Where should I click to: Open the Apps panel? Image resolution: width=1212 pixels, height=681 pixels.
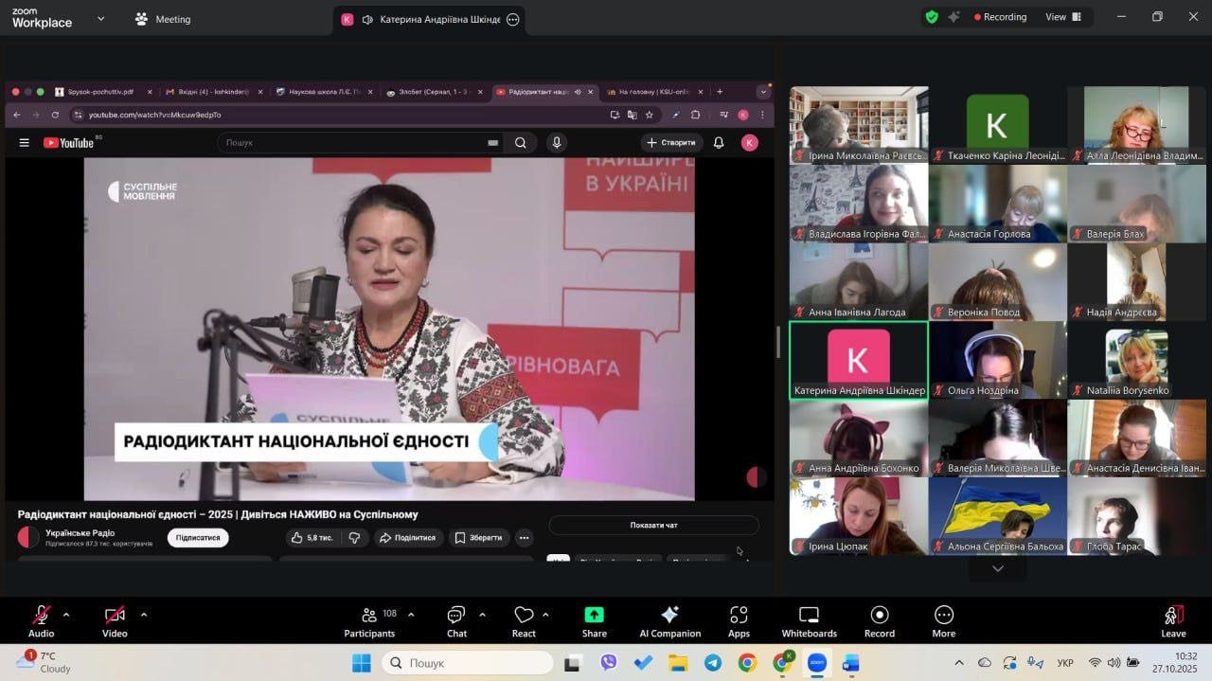[739, 621]
